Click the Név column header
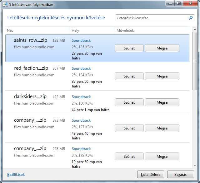Screen dimensions: 200x183 pyautogui.click(x=10, y=30)
